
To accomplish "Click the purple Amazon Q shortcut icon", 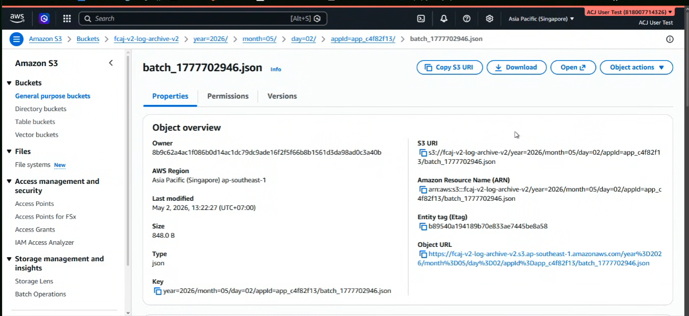I will point(45,18).
